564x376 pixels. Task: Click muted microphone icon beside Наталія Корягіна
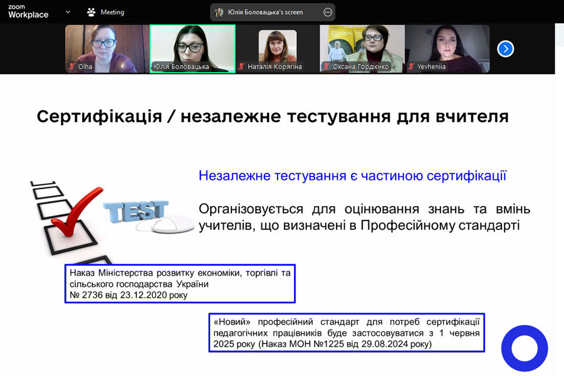241,66
